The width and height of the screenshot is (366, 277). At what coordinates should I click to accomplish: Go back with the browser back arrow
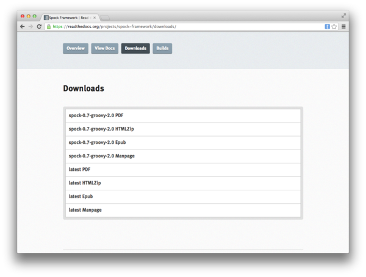(x=23, y=27)
